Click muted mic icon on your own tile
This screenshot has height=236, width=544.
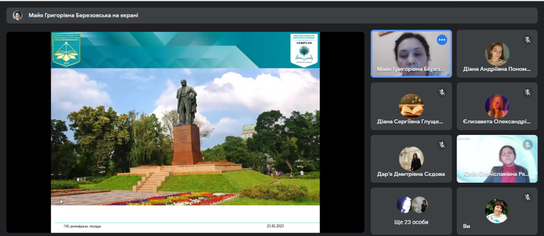[527, 198]
